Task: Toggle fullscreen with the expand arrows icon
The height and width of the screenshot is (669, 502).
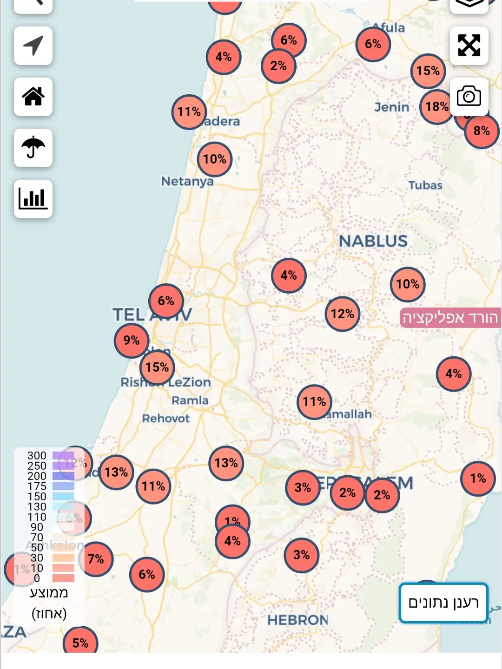Action: click(469, 46)
